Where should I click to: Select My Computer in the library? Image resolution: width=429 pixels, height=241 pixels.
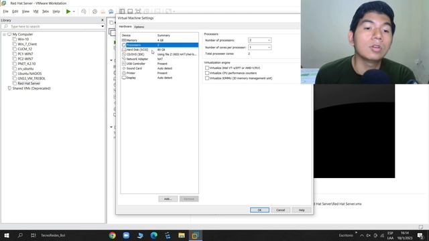[x=22, y=34]
